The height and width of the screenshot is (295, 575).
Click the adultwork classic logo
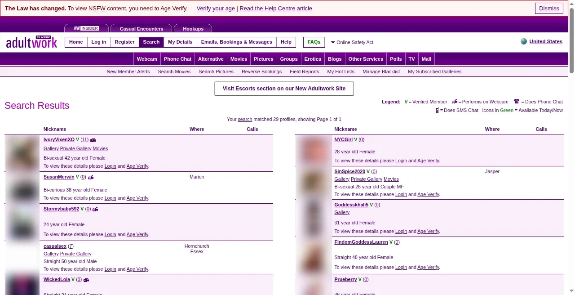click(x=31, y=42)
